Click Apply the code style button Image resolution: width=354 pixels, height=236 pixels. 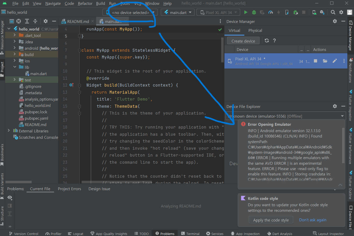point(271,220)
